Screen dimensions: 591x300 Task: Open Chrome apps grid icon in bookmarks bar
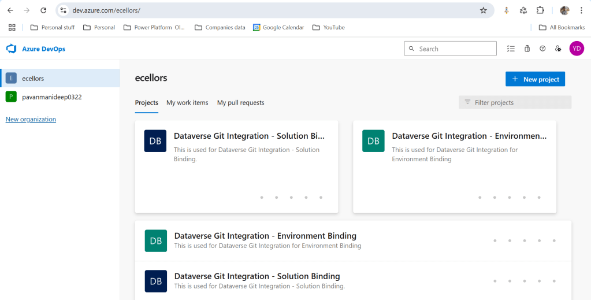(12, 27)
